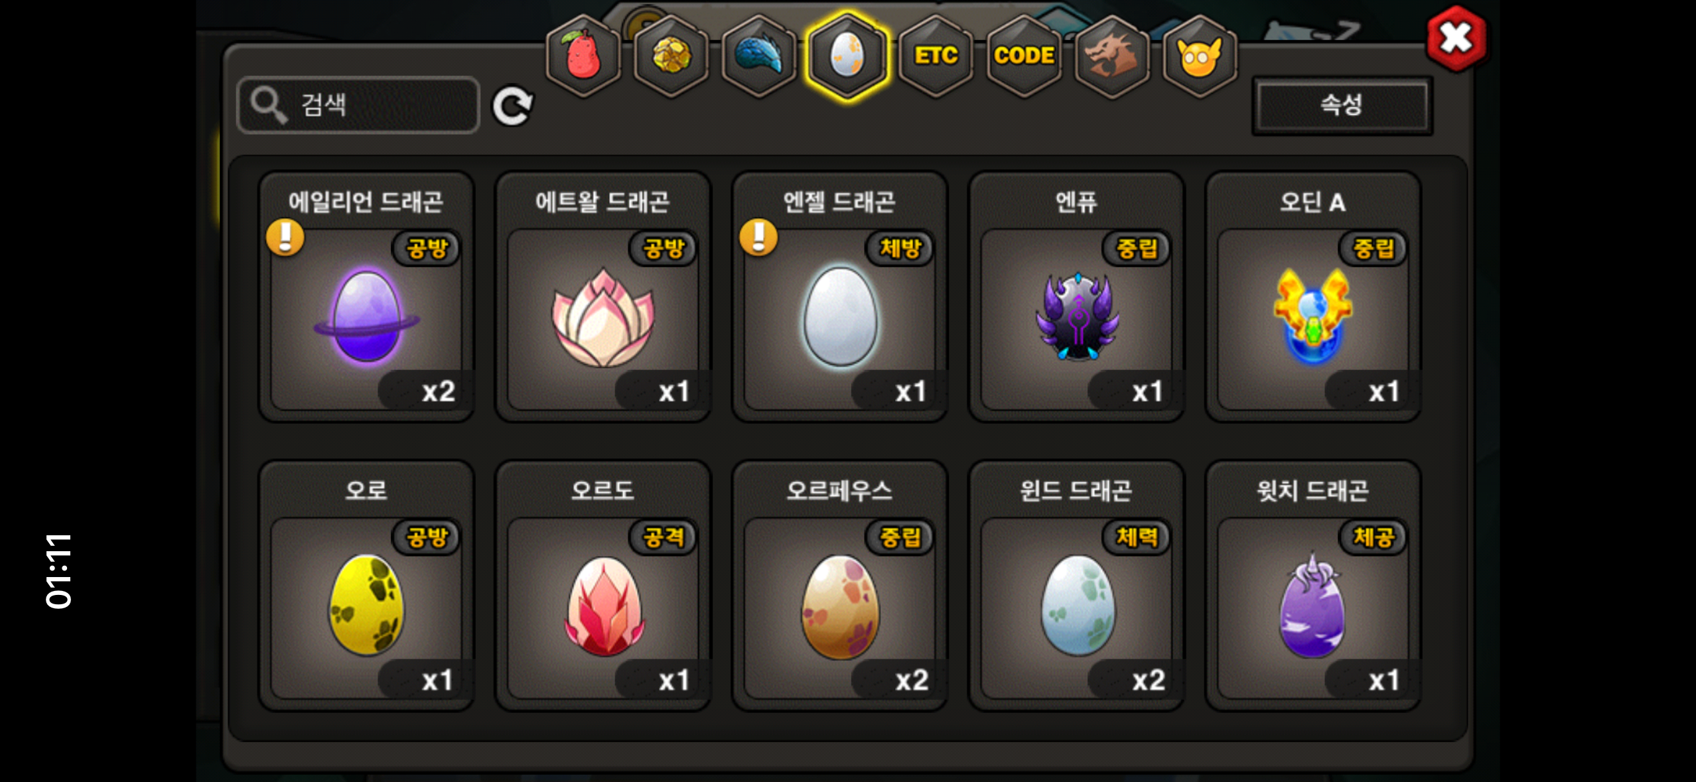Open the 속성 attribute filter
This screenshot has width=1696, height=782.
pyautogui.click(x=1342, y=105)
